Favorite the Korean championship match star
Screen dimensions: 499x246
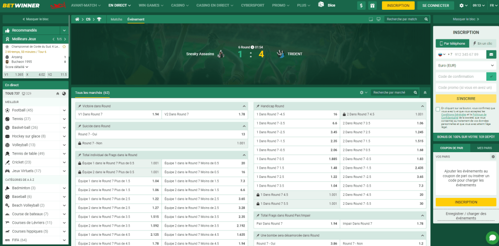click(x=64, y=47)
